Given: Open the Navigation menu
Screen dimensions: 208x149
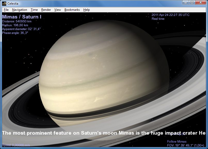Looking at the screenshot, I should click(x=19, y=10).
